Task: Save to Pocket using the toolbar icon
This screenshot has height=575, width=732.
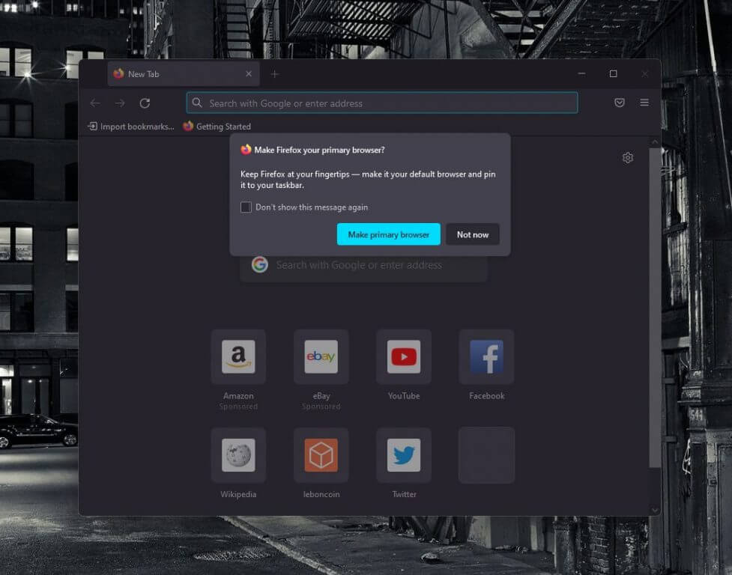Action: pyautogui.click(x=619, y=103)
